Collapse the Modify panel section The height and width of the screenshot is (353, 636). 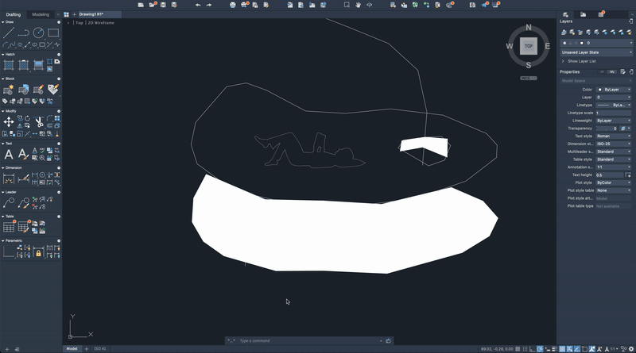pyautogui.click(x=3, y=111)
